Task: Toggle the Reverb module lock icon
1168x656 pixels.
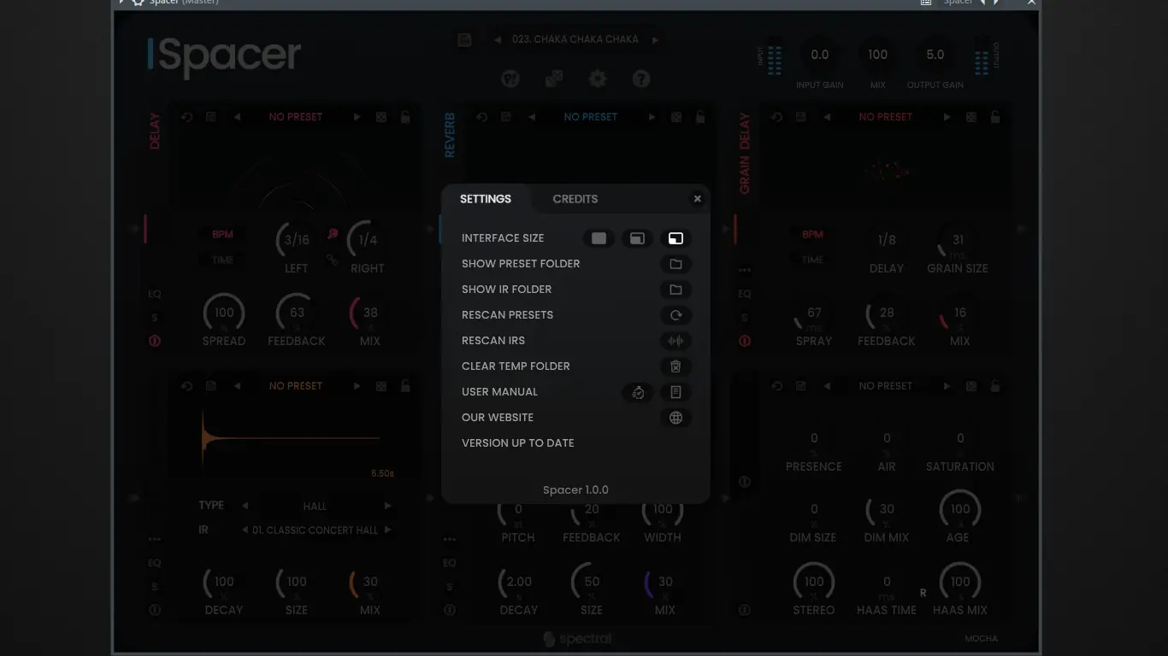Action: pyautogui.click(x=700, y=117)
